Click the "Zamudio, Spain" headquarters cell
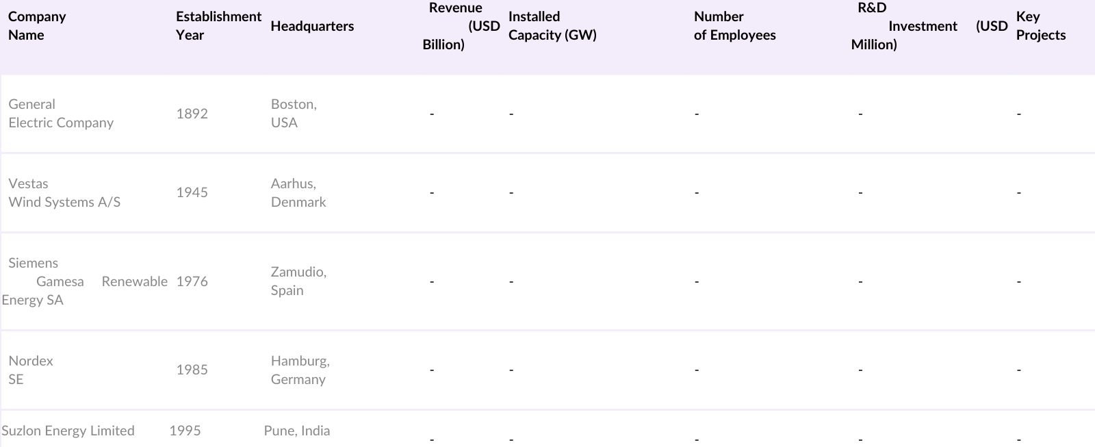Image resolution: width=1095 pixels, height=447 pixels. click(x=298, y=281)
